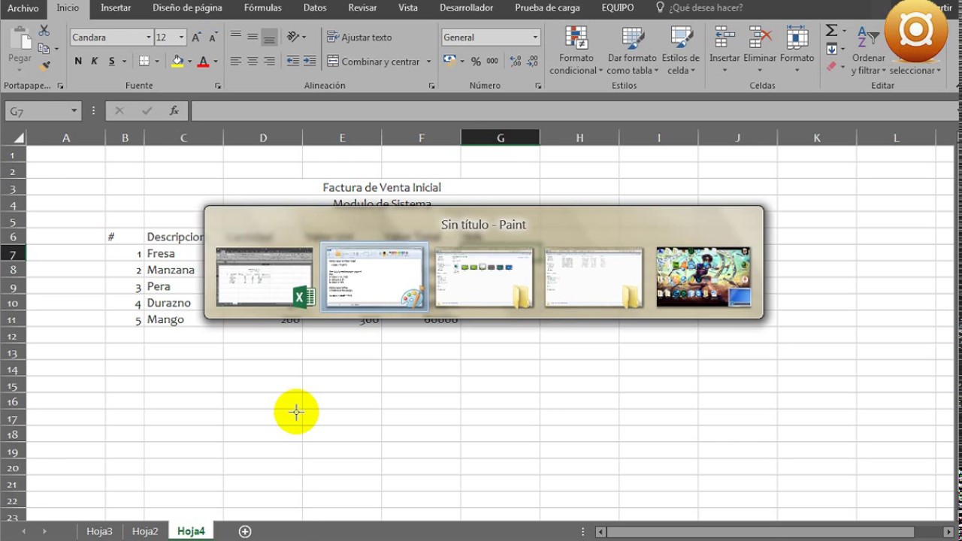Align text to top of cell
This screenshot has height=541, width=962.
click(x=235, y=37)
